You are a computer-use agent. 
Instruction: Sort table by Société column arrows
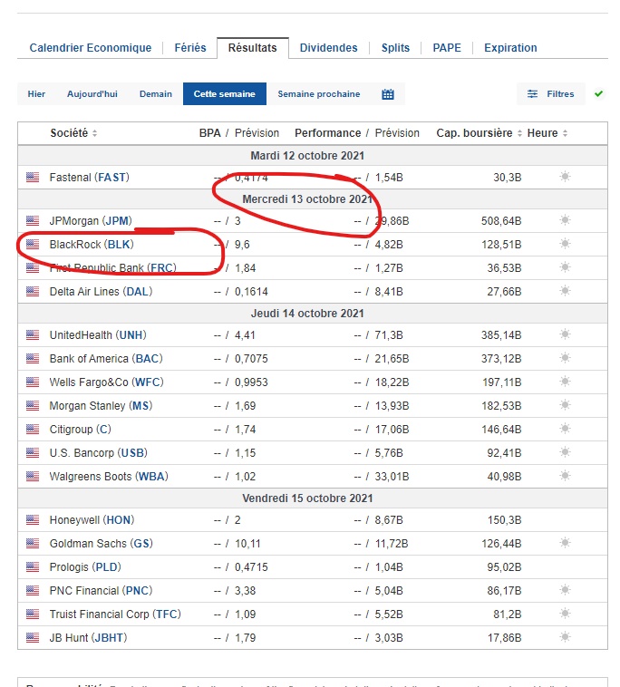pyautogui.click(x=94, y=133)
